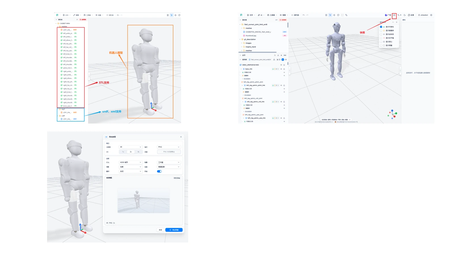Select the move tool in the 7dof window toolbar

(x=334, y=15)
